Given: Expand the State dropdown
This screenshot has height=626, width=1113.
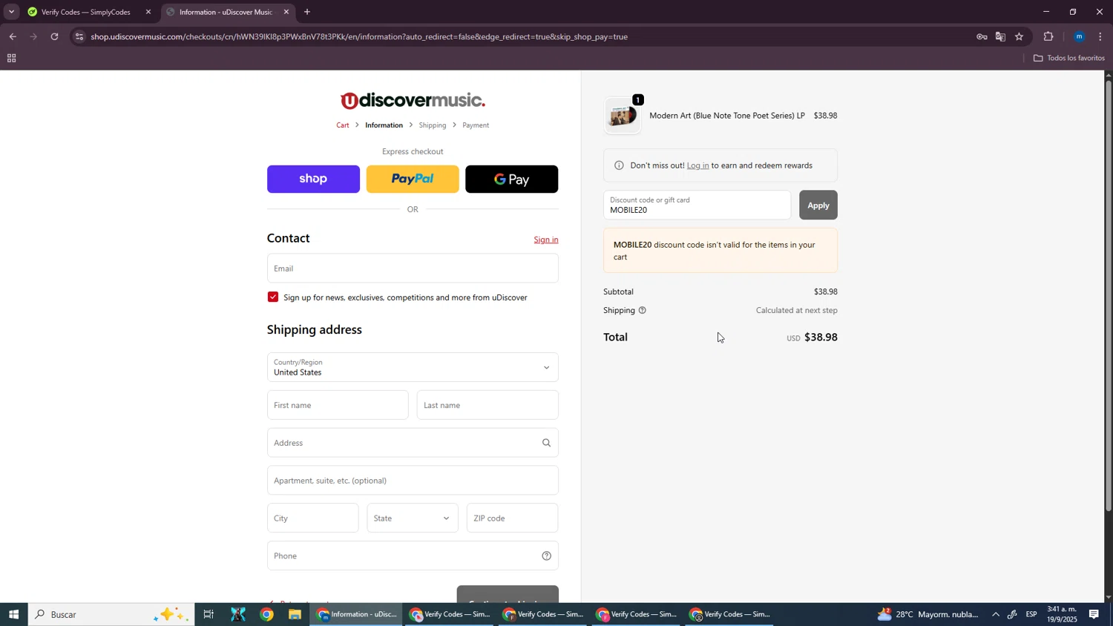Looking at the screenshot, I should tap(413, 518).
